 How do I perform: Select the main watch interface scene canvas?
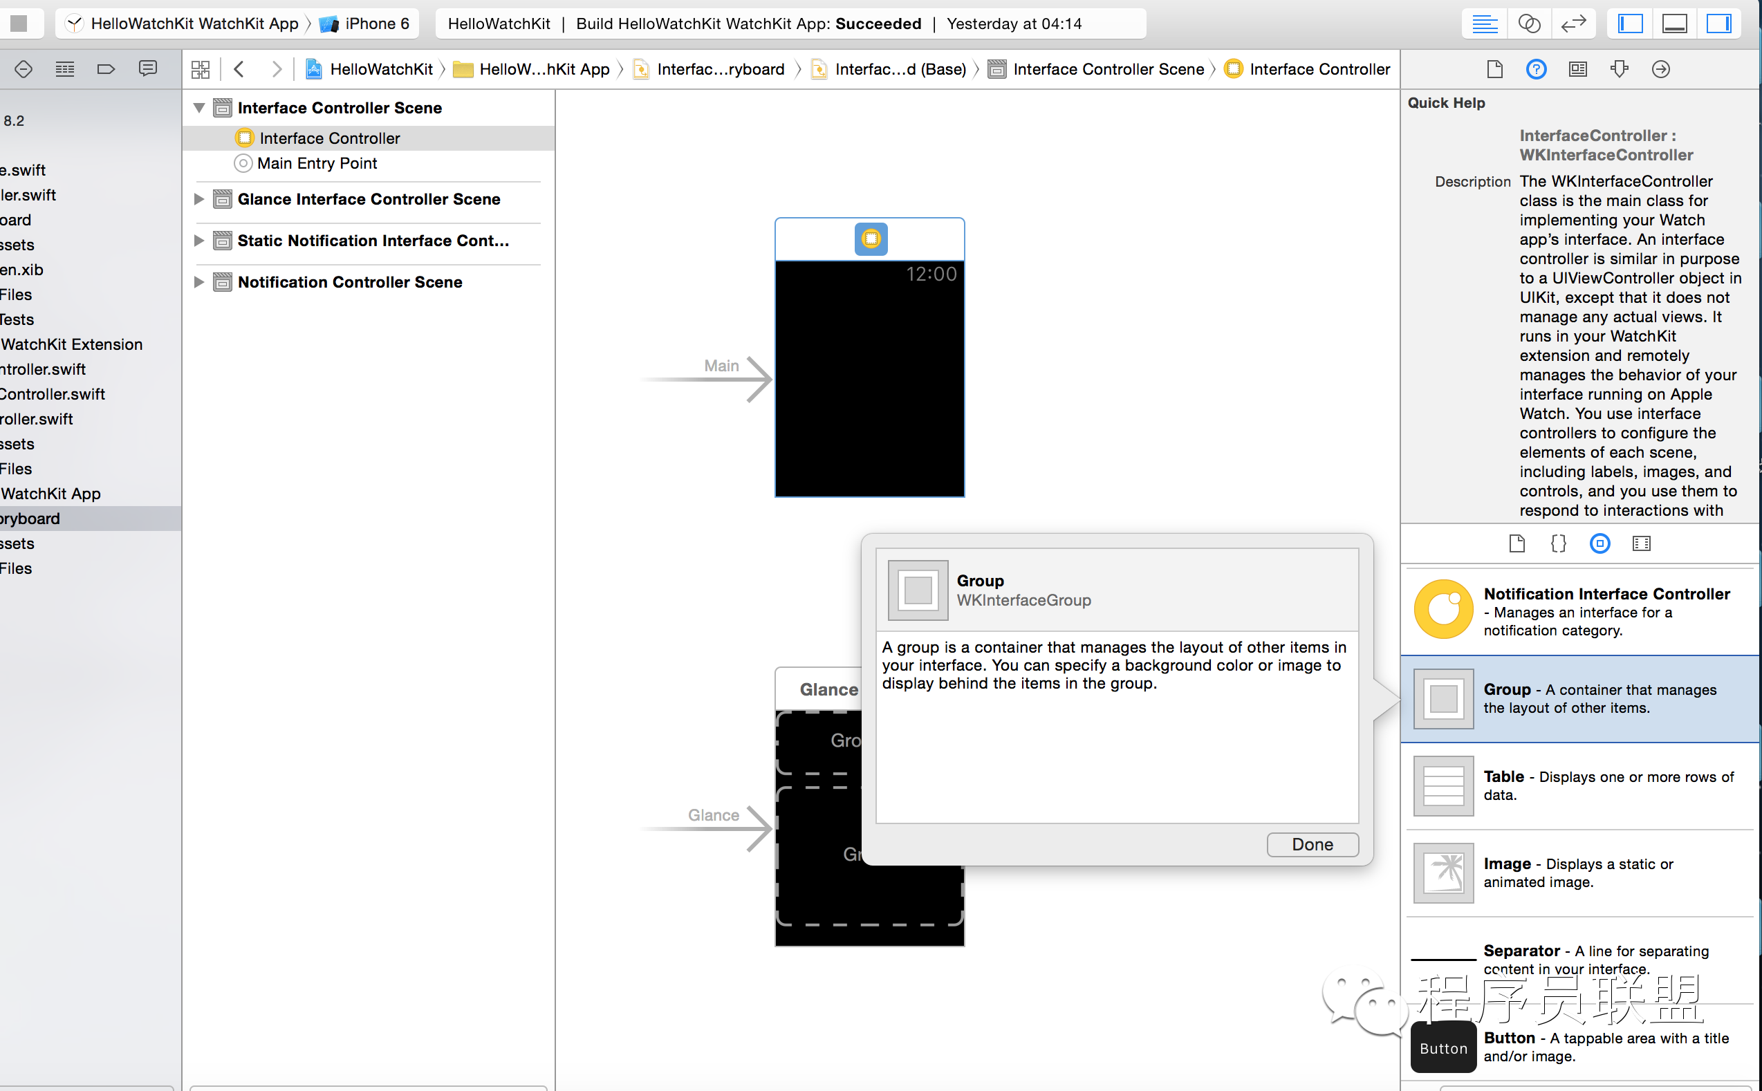(x=869, y=379)
